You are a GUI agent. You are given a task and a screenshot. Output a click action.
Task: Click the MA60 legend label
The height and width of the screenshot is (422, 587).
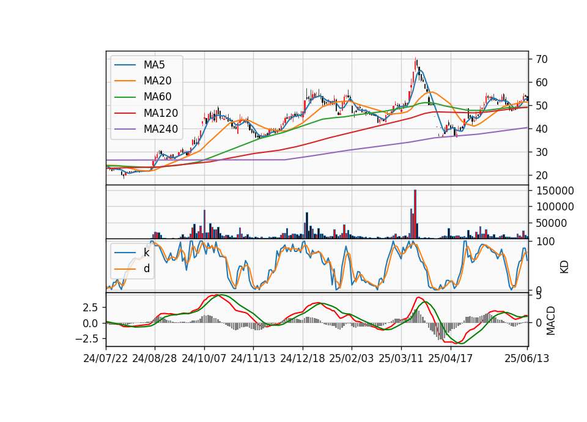pyautogui.click(x=158, y=97)
